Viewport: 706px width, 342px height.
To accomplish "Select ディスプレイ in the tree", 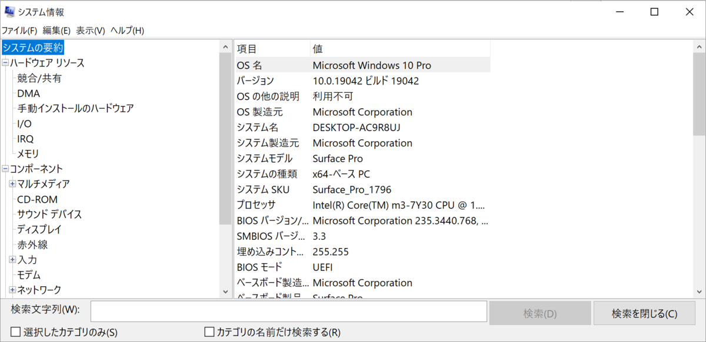I will coord(39,229).
